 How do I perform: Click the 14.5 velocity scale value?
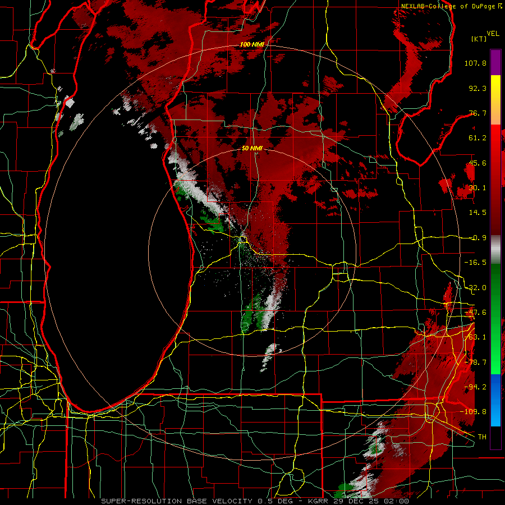point(478,213)
